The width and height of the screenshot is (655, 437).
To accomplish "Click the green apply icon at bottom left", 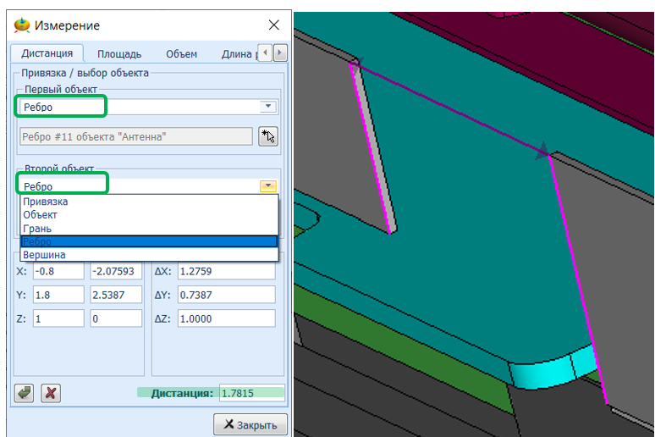I will 25,393.
